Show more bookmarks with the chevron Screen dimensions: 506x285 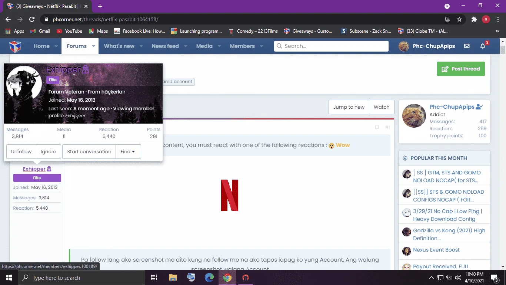497,31
